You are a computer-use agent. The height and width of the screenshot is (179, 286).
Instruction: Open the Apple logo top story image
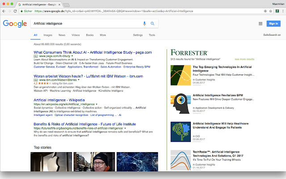pyautogui.click(x=51, y=162)
